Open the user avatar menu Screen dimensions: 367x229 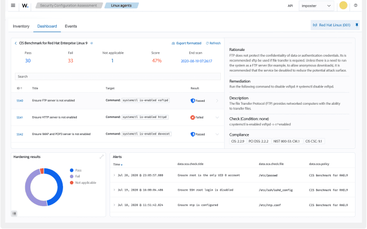pos(343,5)
